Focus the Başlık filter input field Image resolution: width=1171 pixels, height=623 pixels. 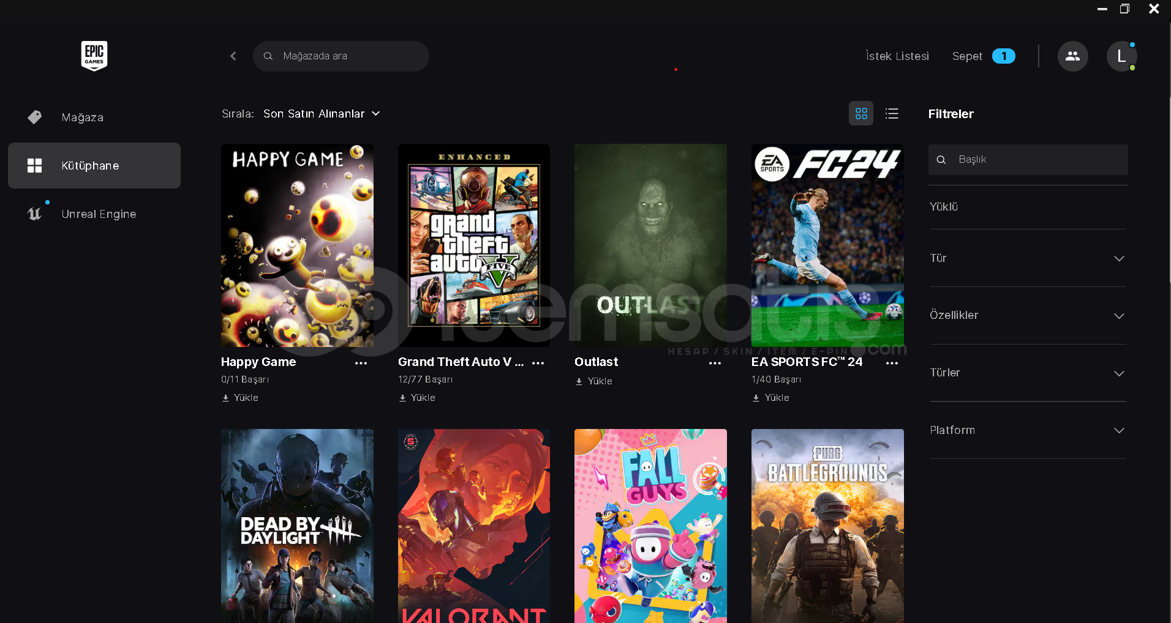pyautogui.click(x=1028, y=160)
